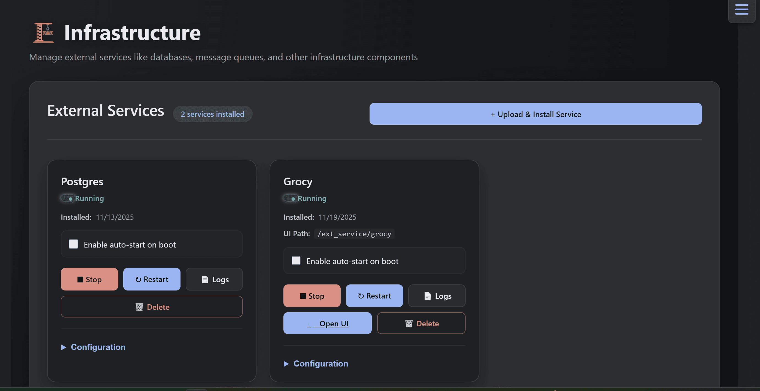
Task: Enable auto-start on boot for Grocy
Action: [x=296, y=260]
